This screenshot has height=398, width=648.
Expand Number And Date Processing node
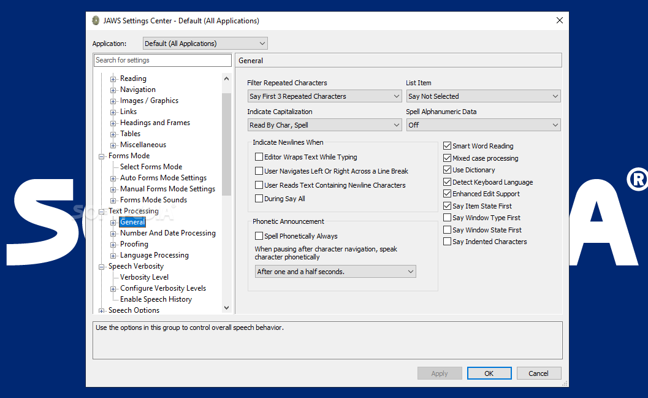113,234
